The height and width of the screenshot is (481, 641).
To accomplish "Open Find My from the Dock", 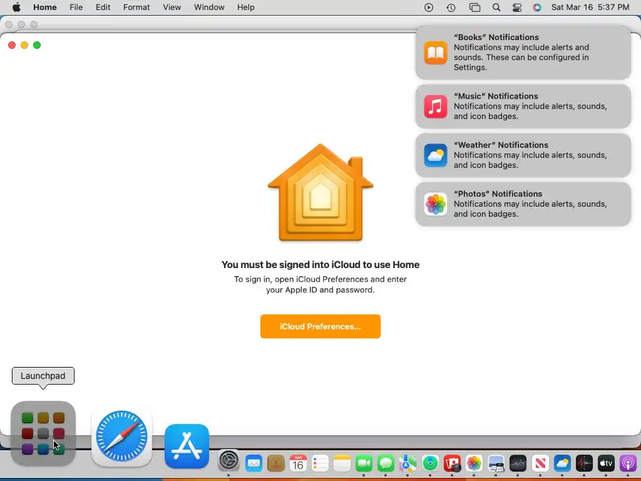I will pyautogui.click(x=430, y=463).
